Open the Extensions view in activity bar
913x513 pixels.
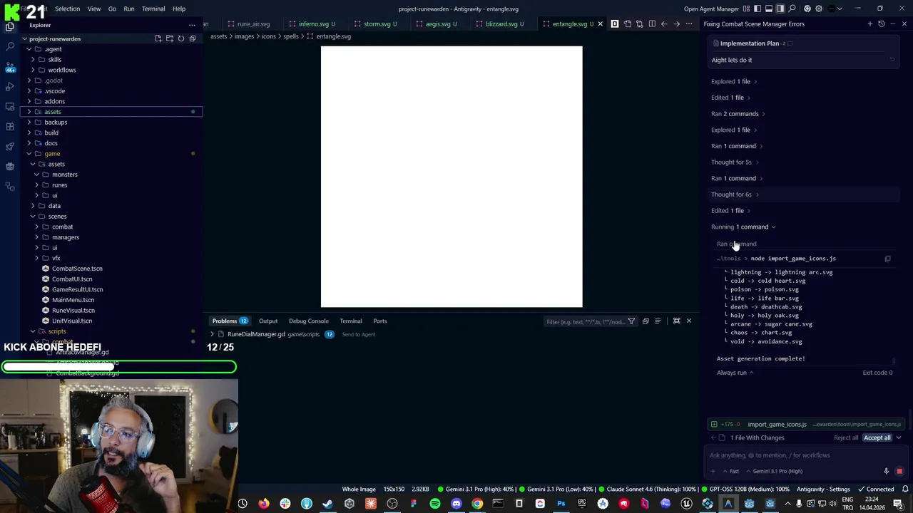10,126
